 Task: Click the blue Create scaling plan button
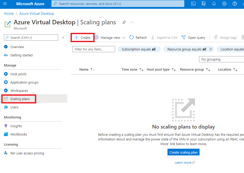[183, 152]
